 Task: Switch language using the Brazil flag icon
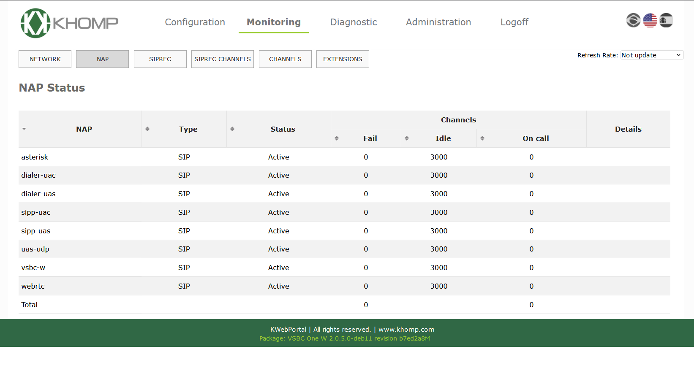pos(633,20)
